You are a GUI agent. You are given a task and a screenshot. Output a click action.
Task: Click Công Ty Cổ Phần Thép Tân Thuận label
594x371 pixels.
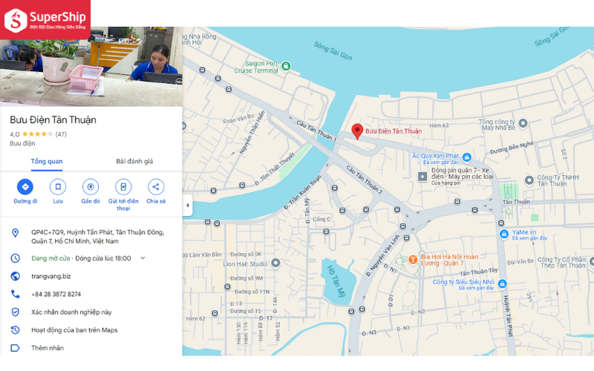[562, 263]
